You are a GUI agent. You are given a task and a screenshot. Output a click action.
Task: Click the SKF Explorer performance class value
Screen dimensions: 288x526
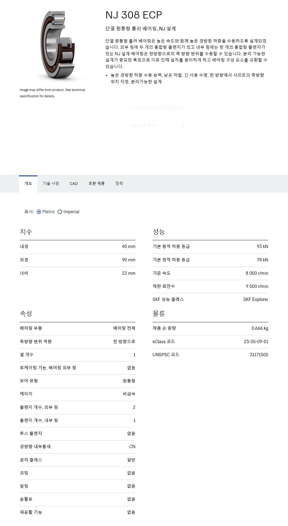tap(256, 299)
